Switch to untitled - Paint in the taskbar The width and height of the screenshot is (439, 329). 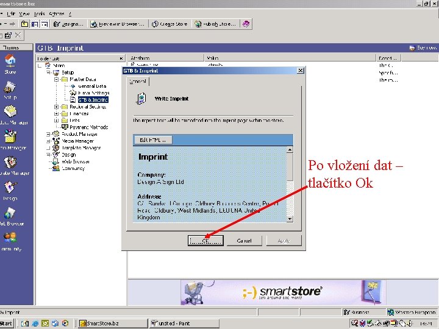tap(184, 324)
